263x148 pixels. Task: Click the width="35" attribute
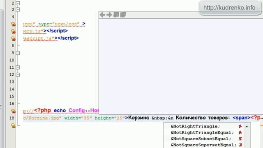click(78, 118)
